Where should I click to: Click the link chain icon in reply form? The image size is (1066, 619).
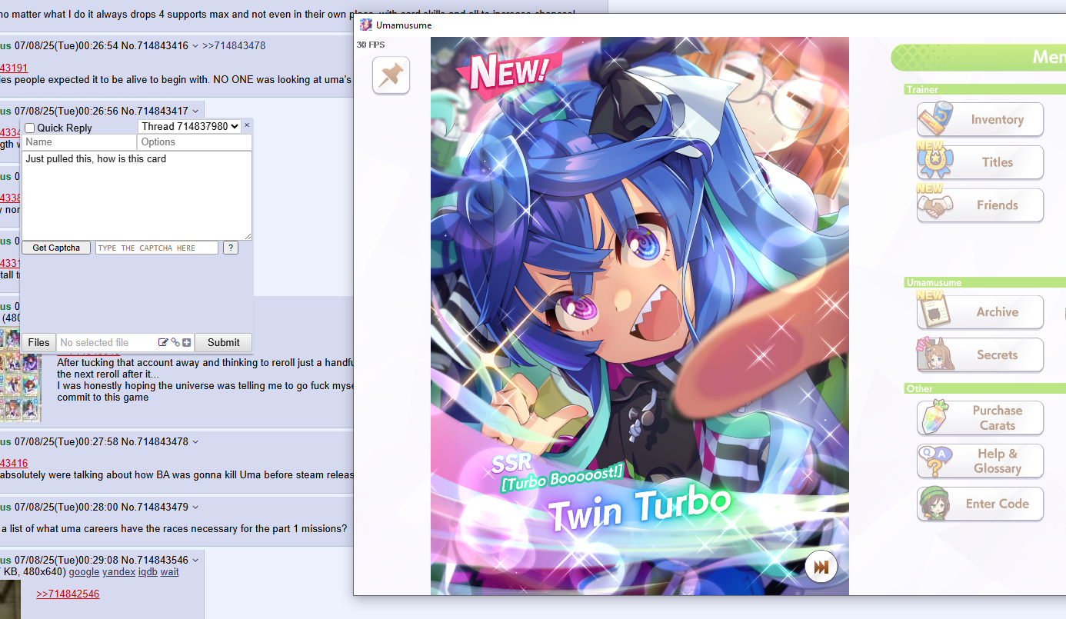tap(175, 342)
